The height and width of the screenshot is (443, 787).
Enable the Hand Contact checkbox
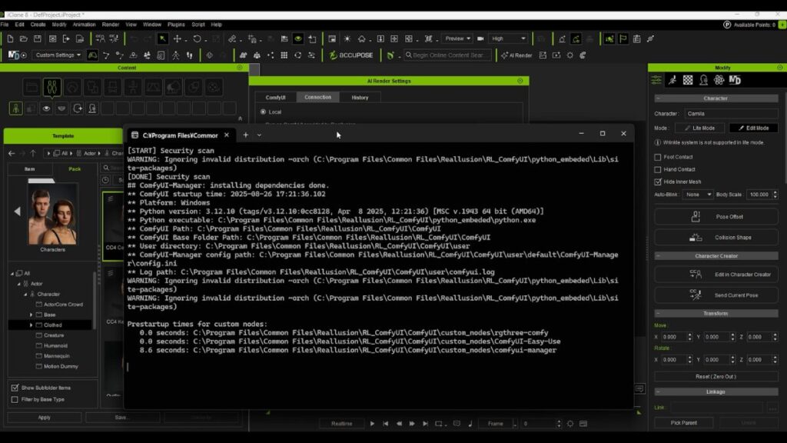tap(658, 169)
